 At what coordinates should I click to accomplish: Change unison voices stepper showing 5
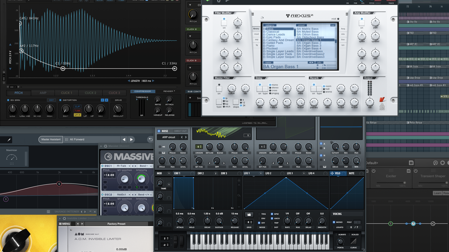[199, 147]
